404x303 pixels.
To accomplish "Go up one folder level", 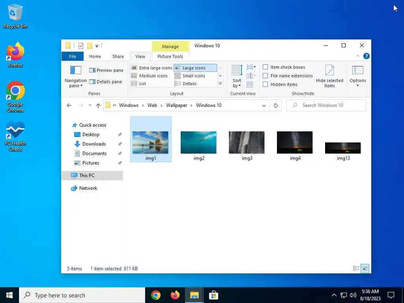I will click(98, 105).
